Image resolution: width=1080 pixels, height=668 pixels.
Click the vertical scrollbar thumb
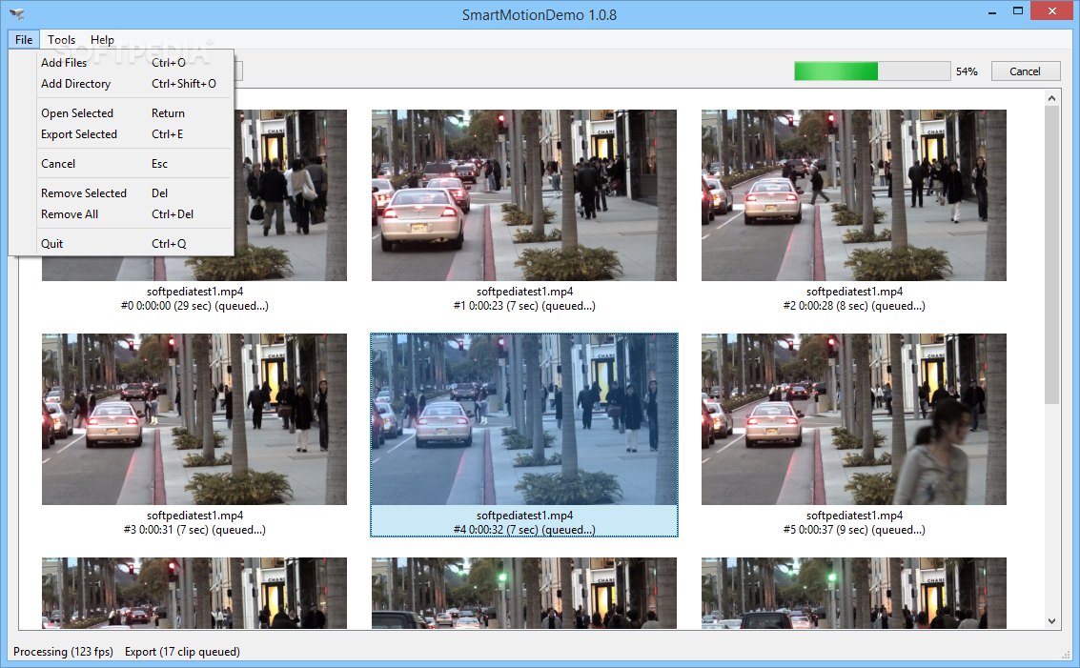tap(1051, 254)
